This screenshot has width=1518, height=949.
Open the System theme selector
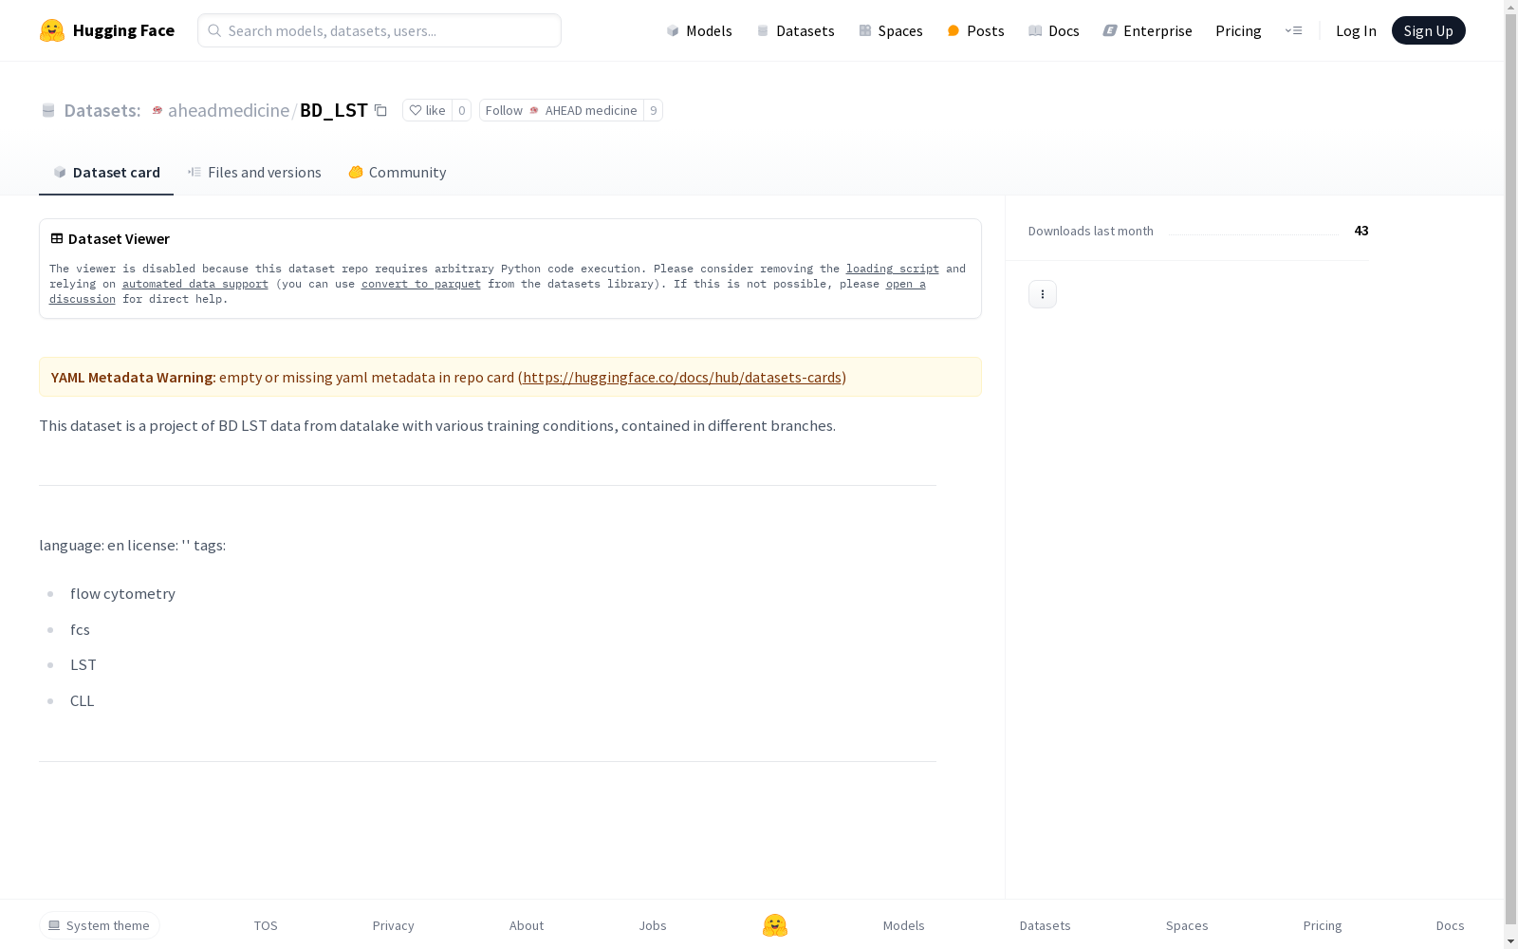100,925
